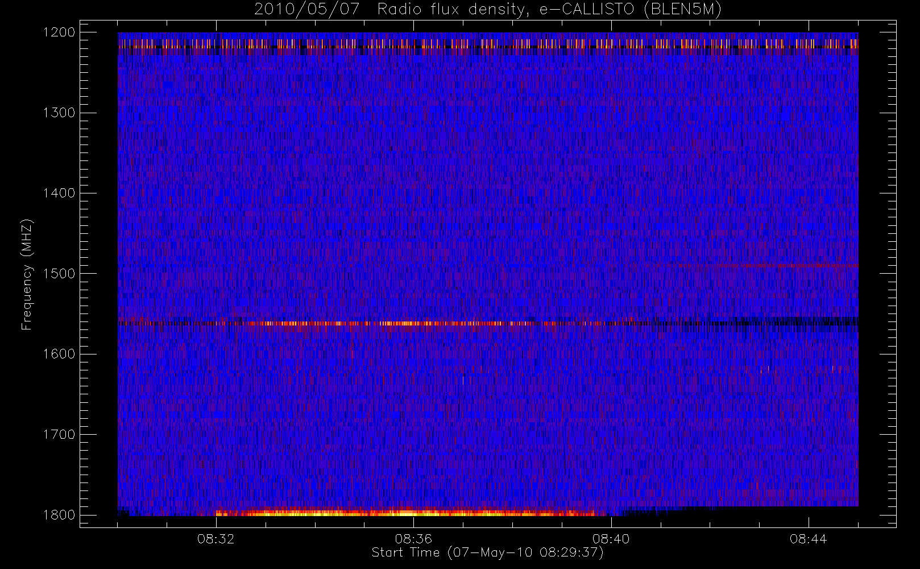Click the 08:36 time tick label

pyautogui.click(x=413, y=539)
